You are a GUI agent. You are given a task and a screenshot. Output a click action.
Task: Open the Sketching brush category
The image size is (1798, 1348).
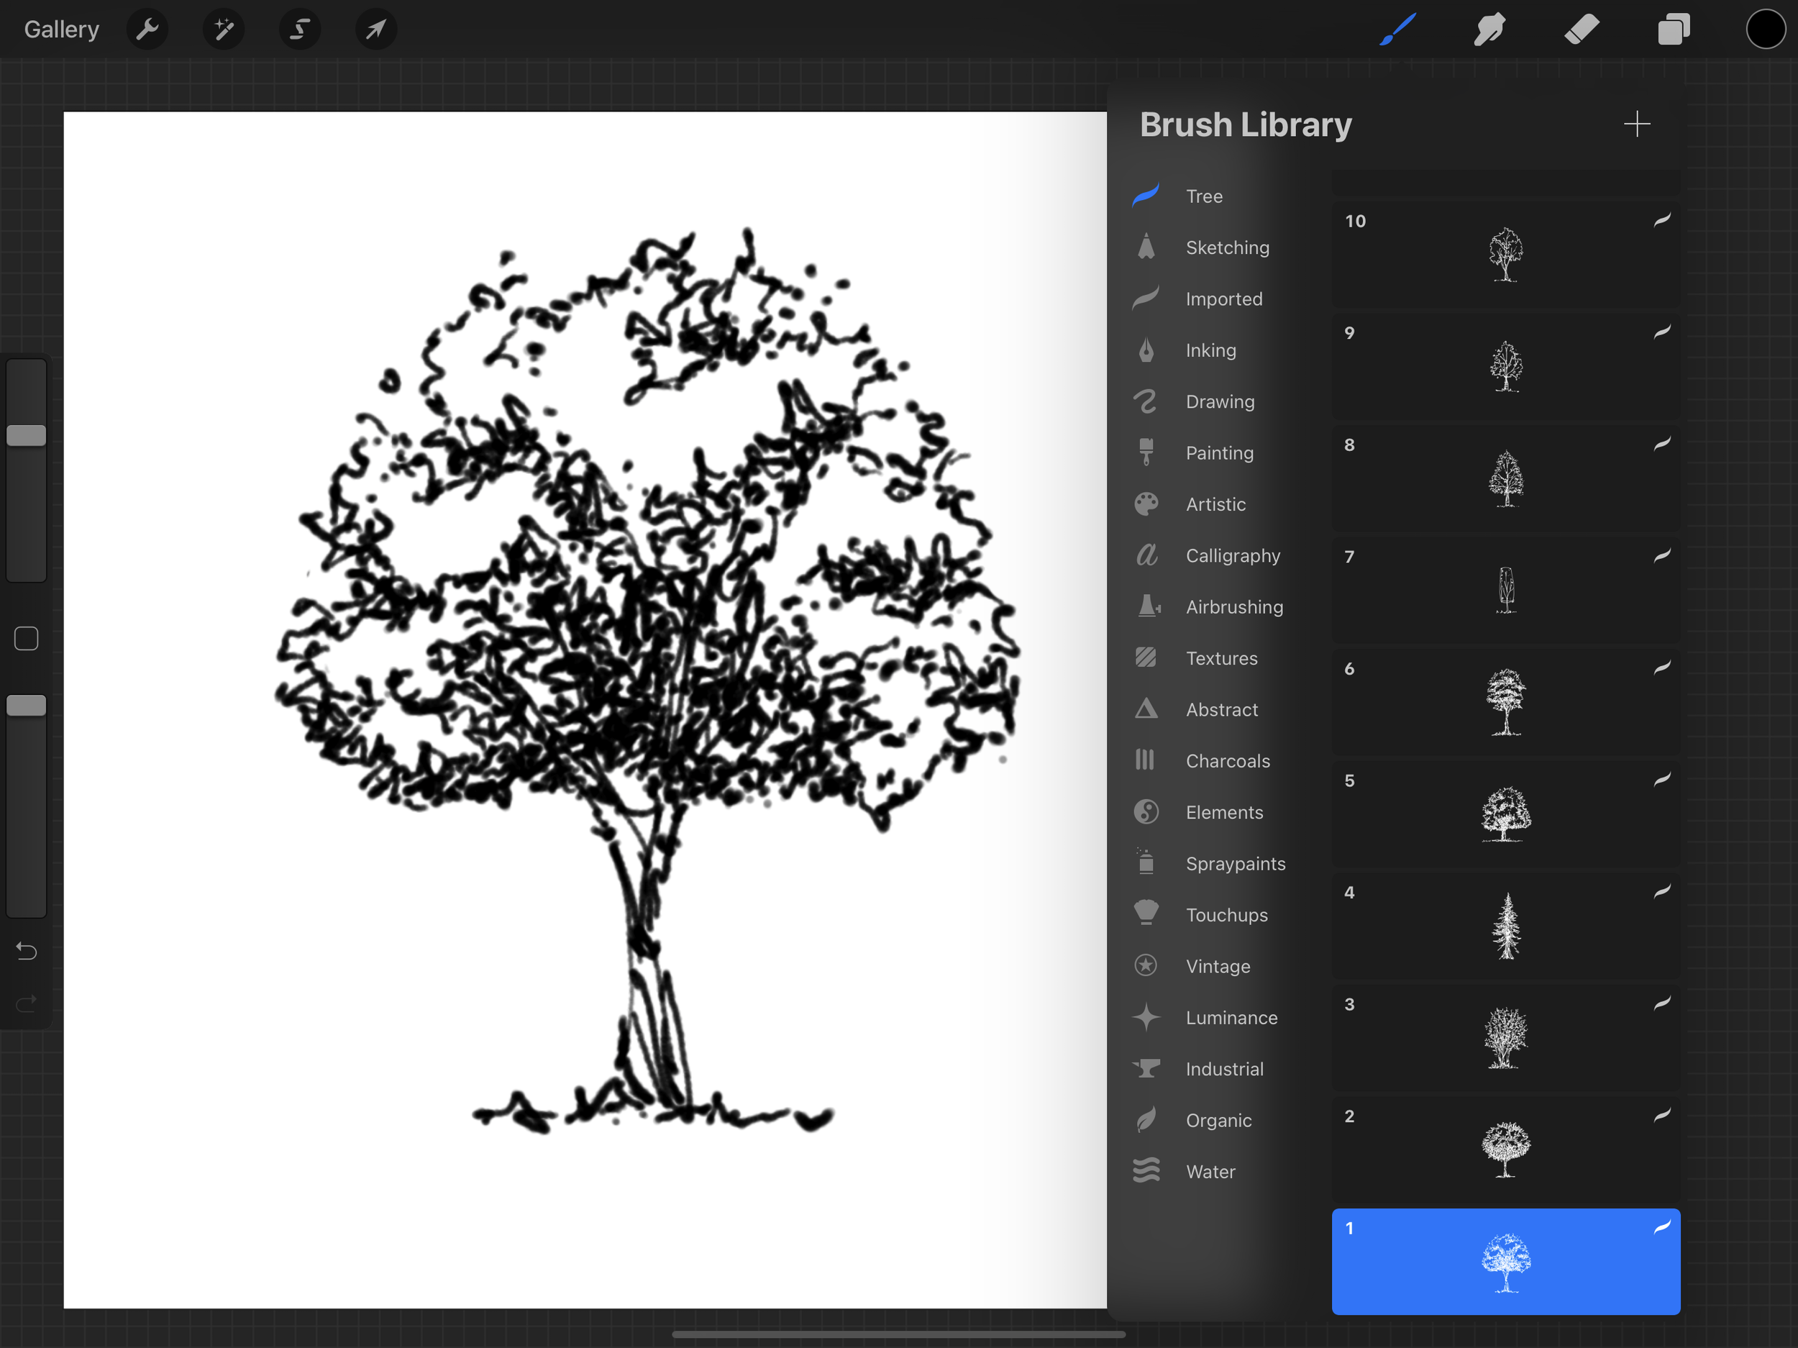[1228, 247]
